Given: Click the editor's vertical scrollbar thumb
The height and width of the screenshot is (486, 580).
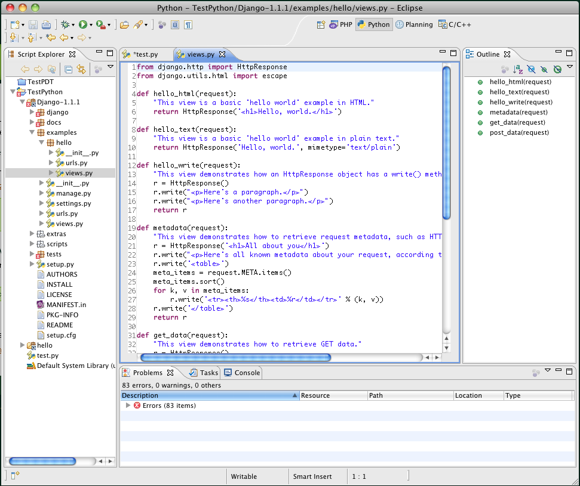Looking at the screenshot, I should click(x=446, y=143).
